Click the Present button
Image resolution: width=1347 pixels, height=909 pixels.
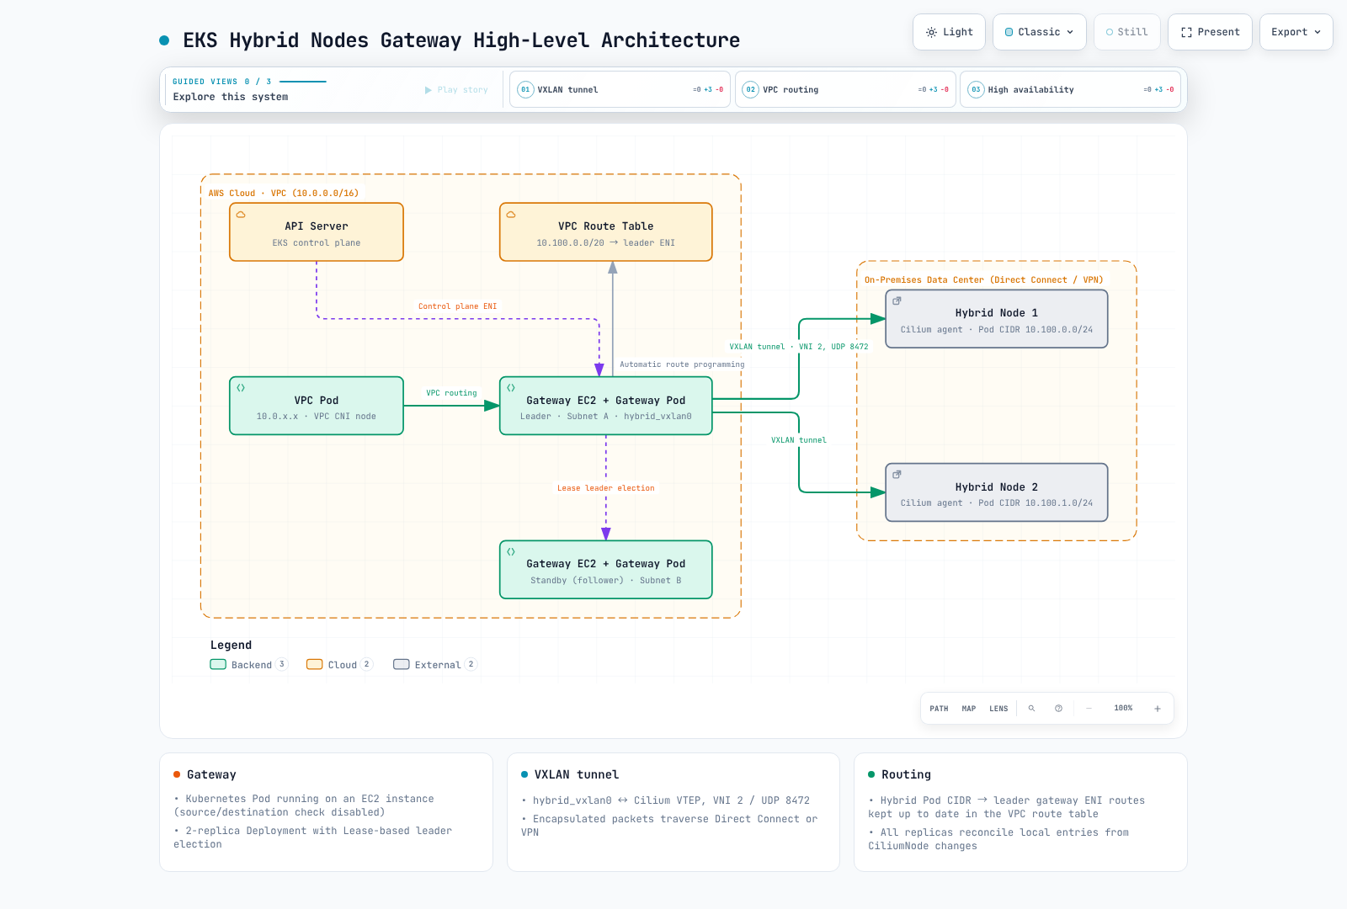pyautogui.click(x=1211, y=32)
